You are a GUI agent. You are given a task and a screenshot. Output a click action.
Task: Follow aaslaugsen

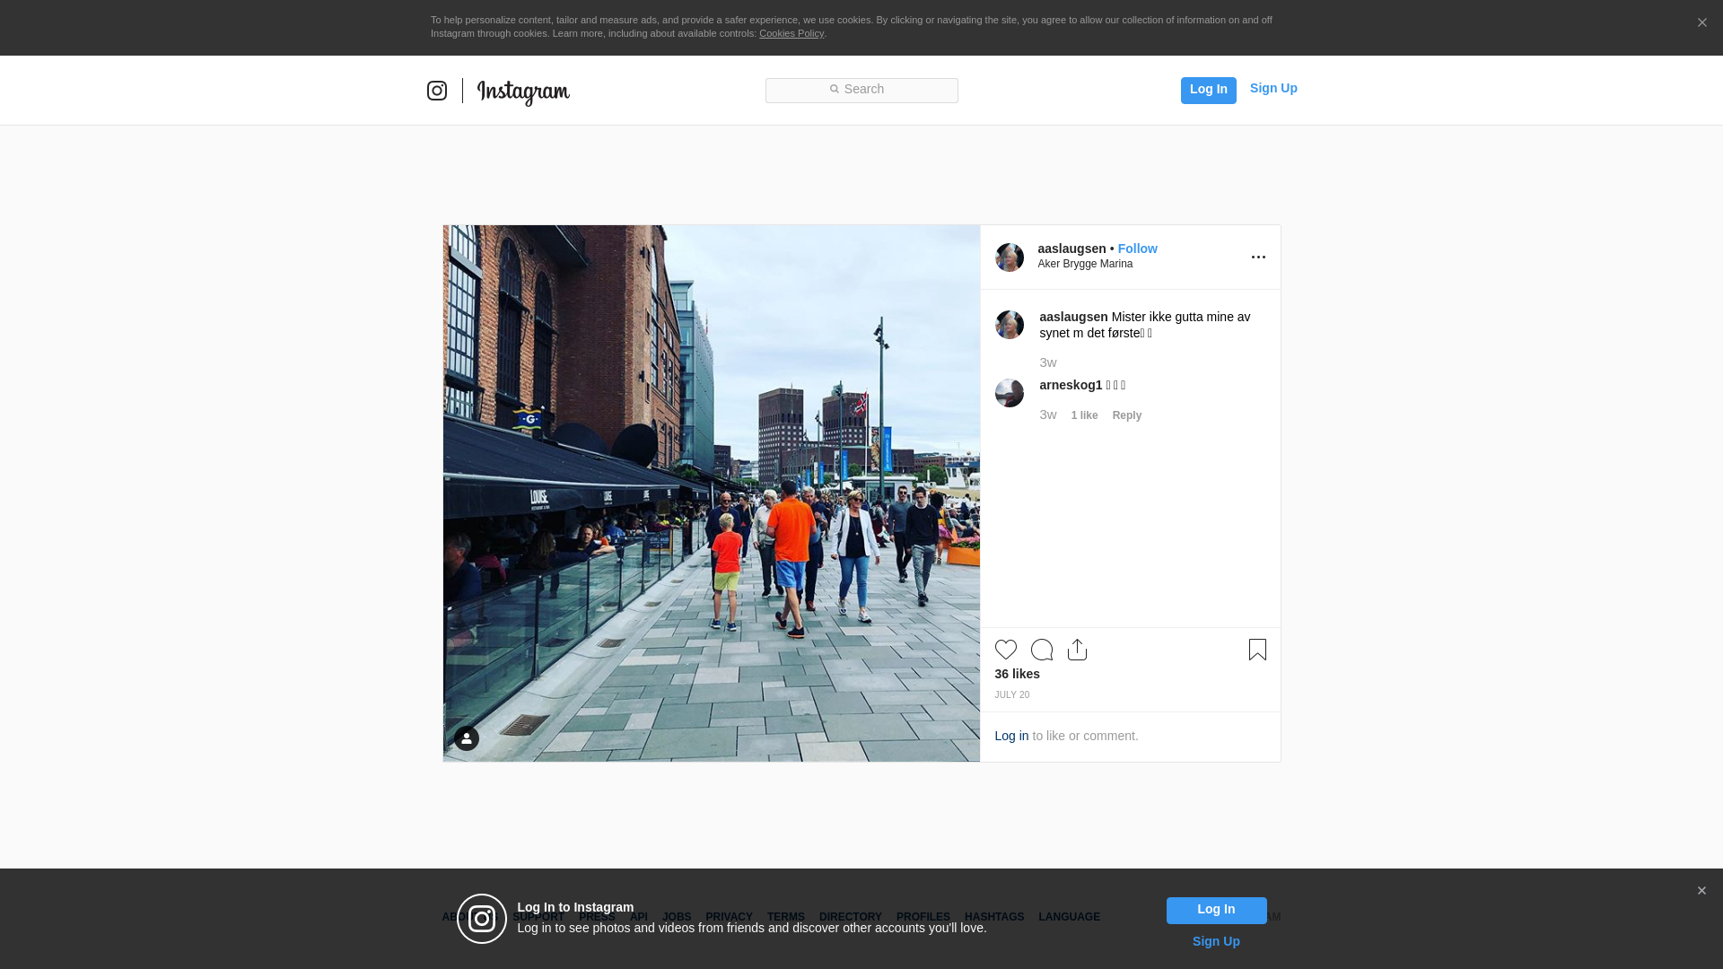[1137, 249]
